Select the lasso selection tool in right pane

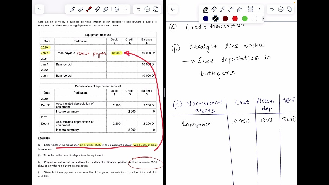(x=250, y=9)
